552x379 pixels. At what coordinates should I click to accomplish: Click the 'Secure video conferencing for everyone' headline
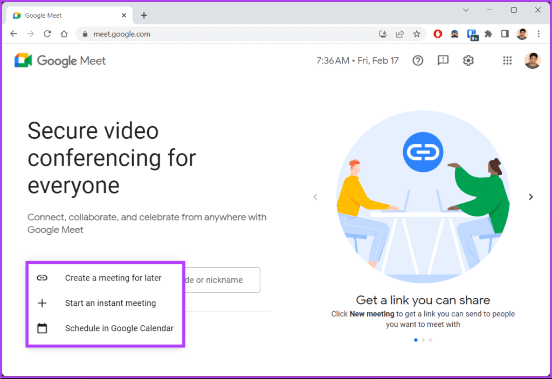click(x=112, y=158)
